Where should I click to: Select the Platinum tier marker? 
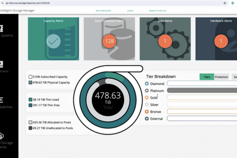[147, 91]
